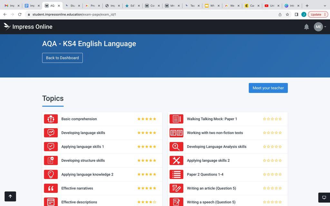
Task: Open the Basic comprehension topic icon
Action: coord(51,119)
